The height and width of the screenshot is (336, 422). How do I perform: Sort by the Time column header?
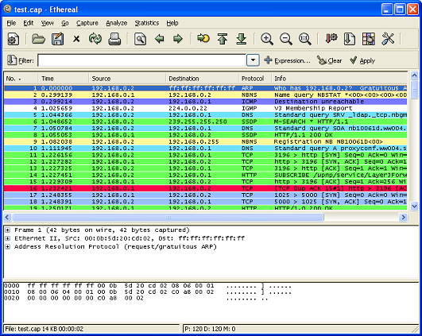coord(64,79)
